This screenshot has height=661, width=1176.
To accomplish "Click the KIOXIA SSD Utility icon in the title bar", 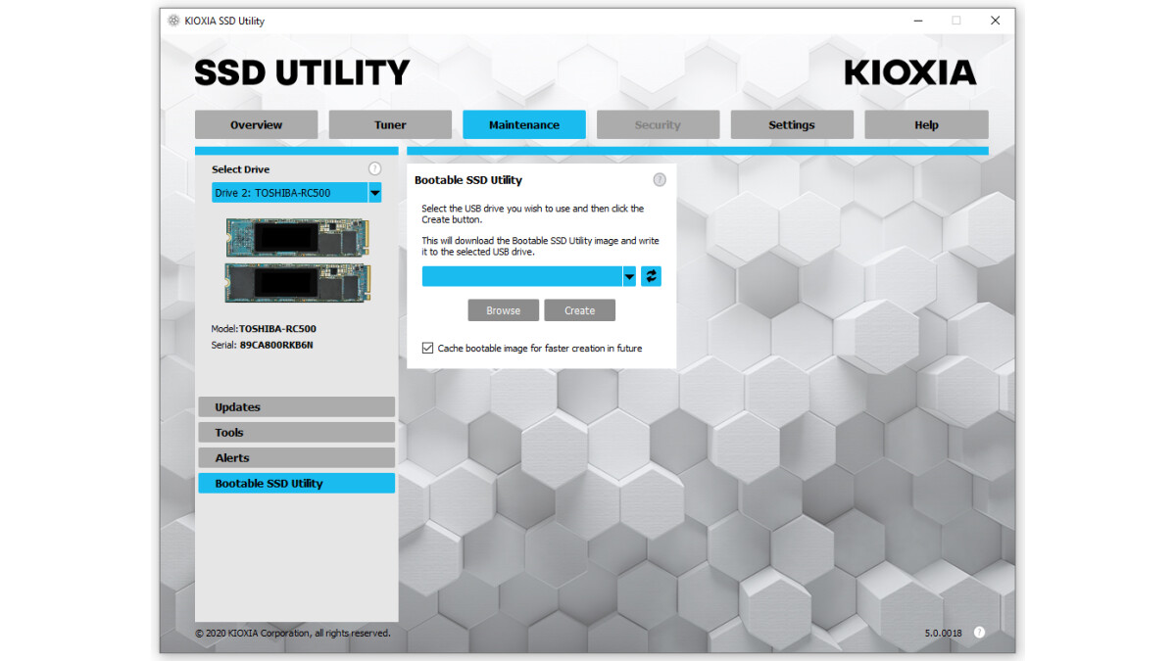I will [172, 20].
